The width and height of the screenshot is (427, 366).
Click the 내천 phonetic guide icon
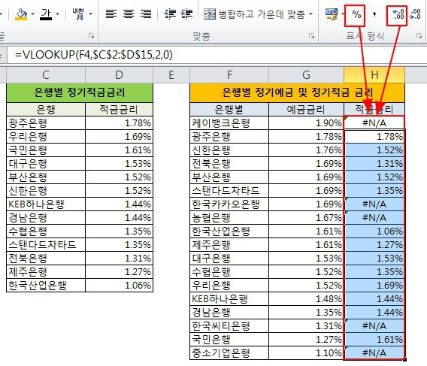pos(79,14)
